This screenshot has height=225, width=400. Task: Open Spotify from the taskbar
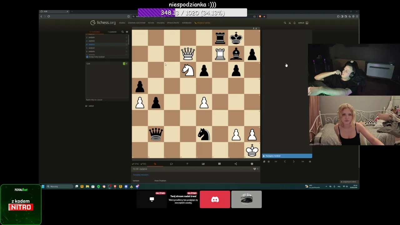[98, 187]
